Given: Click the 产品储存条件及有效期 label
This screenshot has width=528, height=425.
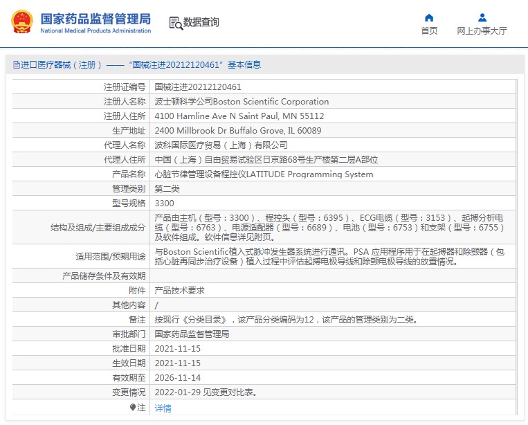Looking at the screenshot, I should pos(104,275).
